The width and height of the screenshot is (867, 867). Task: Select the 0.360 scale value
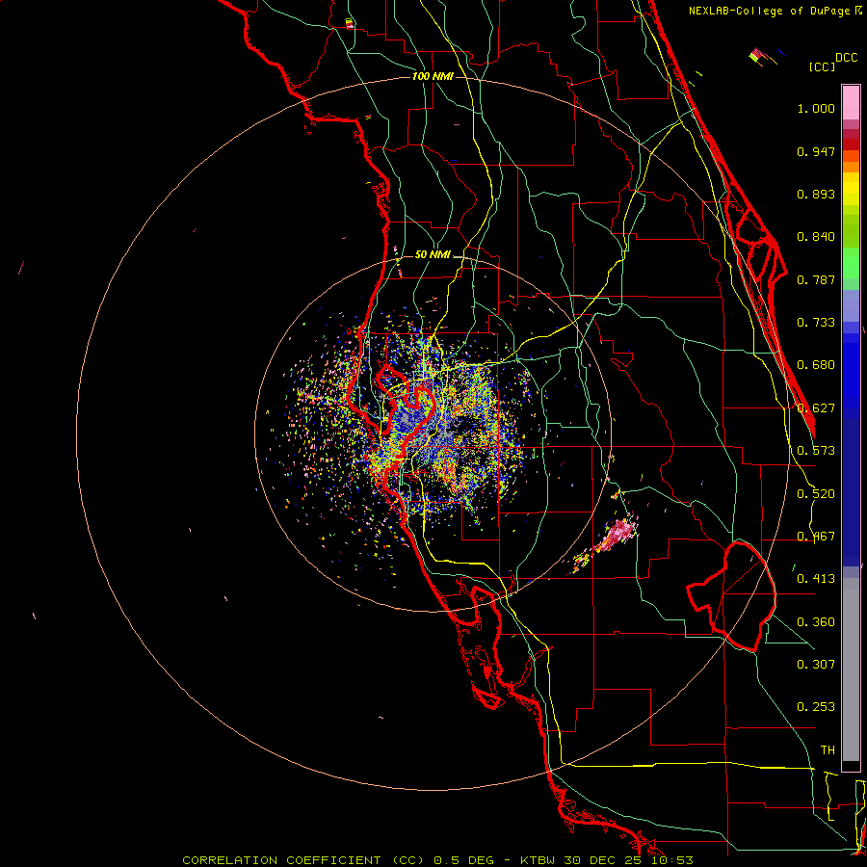point(816,622)
